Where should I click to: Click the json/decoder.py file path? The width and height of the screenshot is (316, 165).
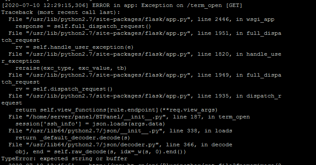pos(92,145)
